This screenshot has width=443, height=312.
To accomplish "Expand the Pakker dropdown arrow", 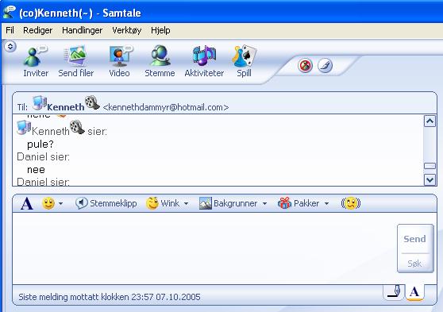I will (326, 203).
